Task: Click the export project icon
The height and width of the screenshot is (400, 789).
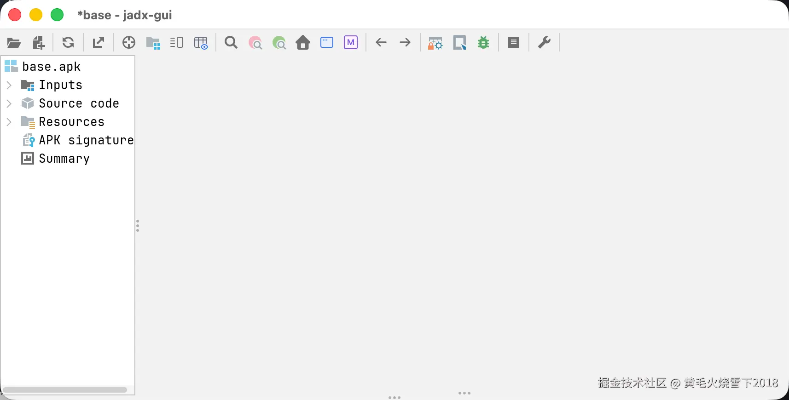Action: coord(99,43)
